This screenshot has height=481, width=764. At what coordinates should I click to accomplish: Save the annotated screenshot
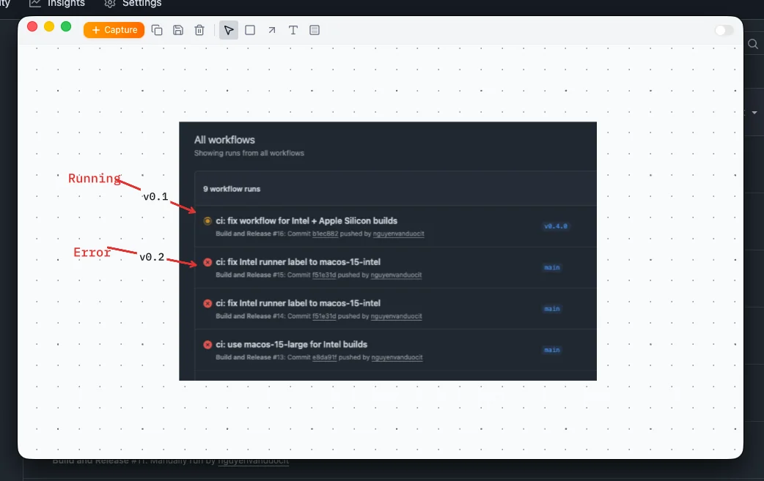[178, 30]
